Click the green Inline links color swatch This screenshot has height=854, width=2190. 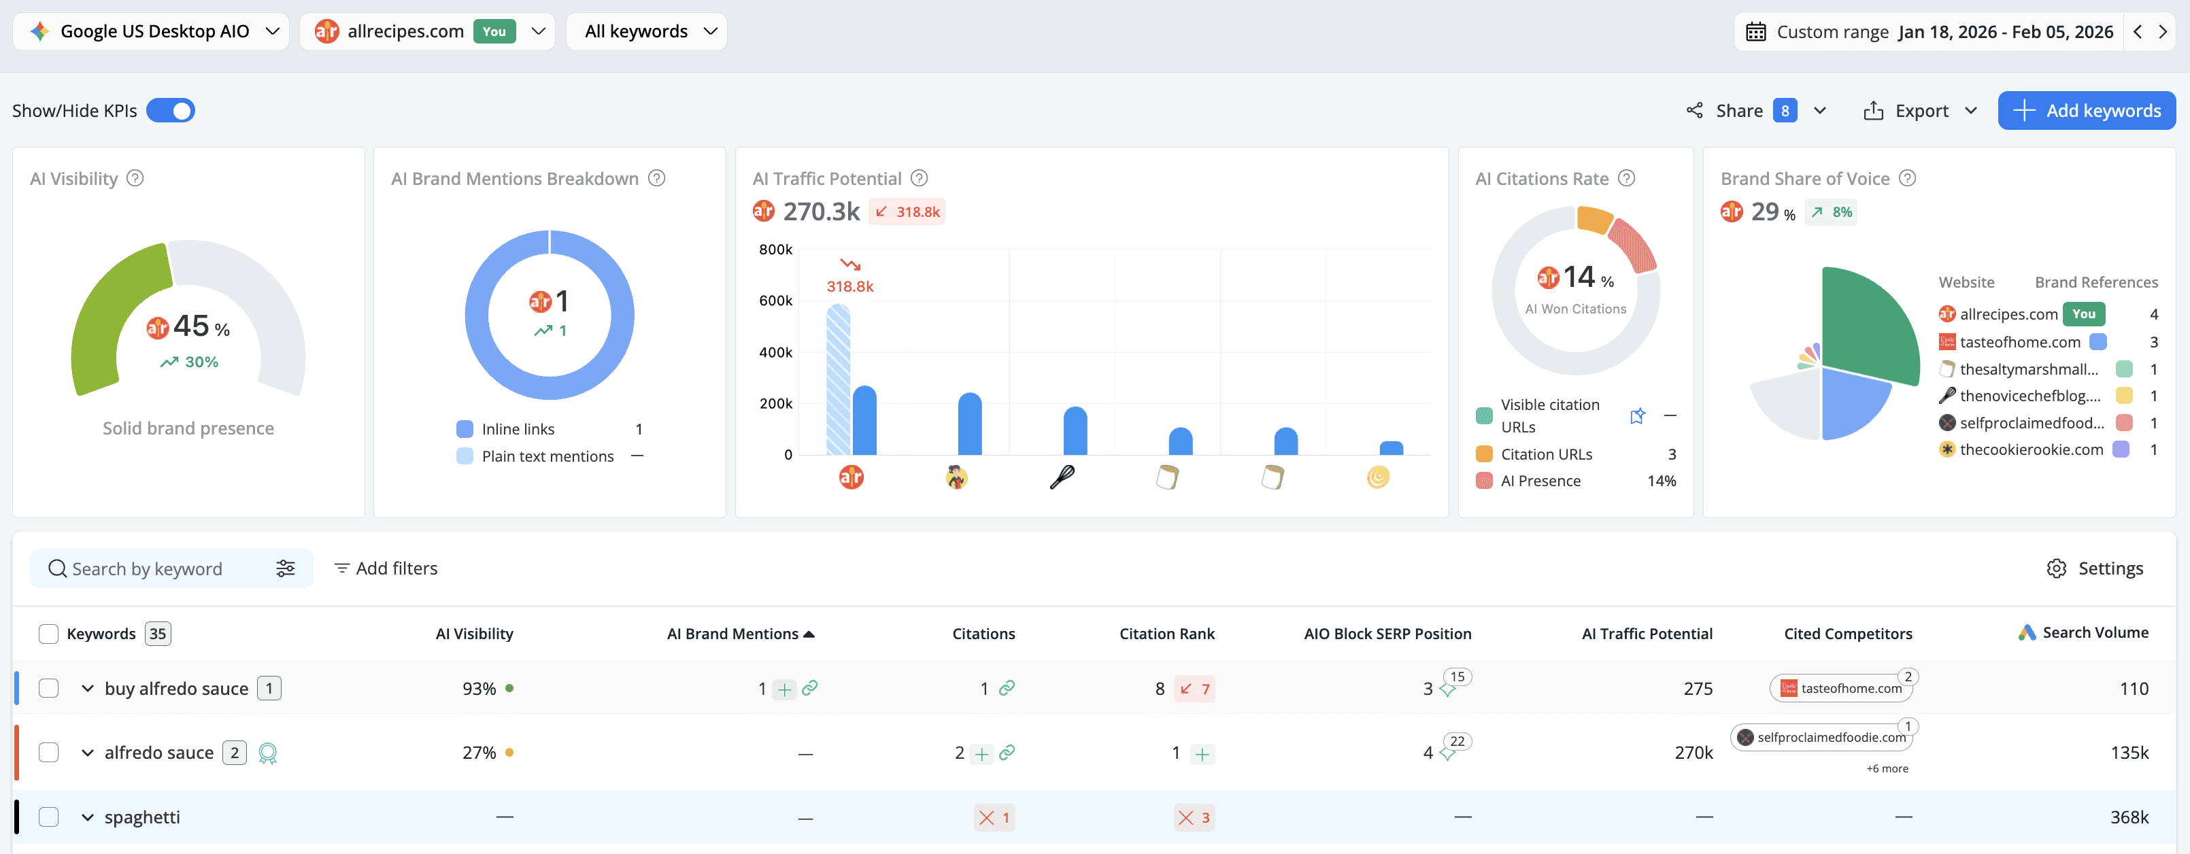click(464, 429)
